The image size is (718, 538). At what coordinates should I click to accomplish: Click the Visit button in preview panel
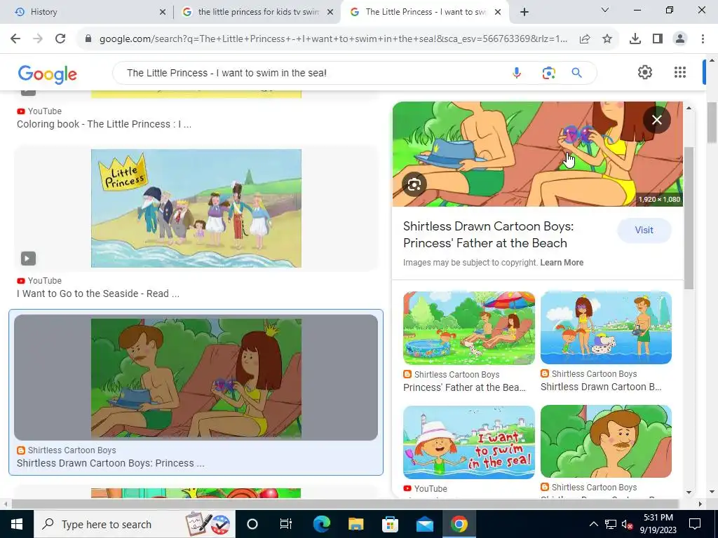coord(644,230)
